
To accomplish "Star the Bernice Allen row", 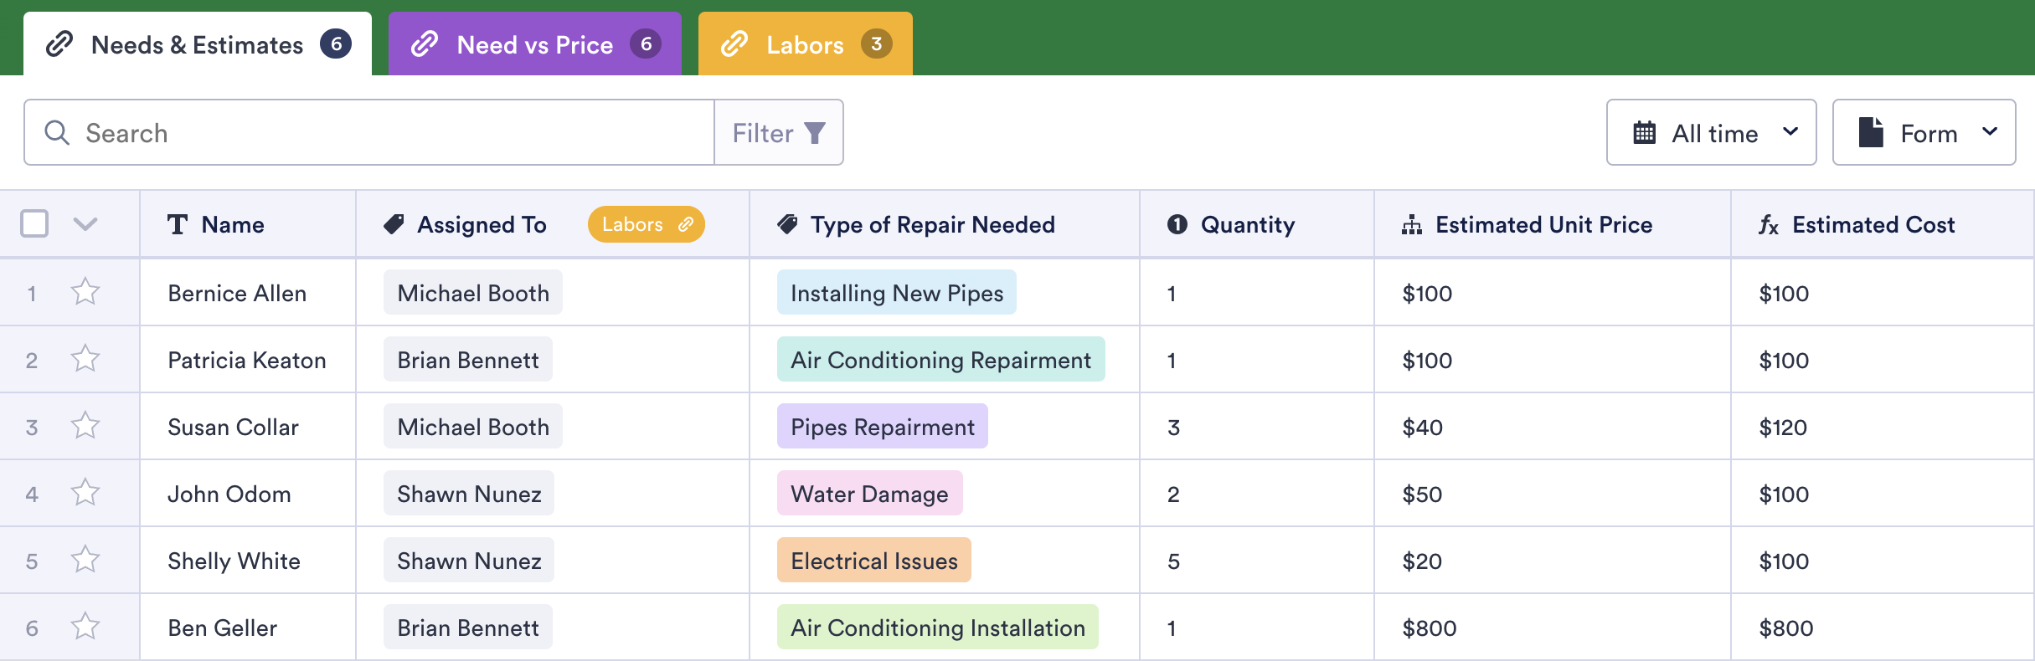I will (85, 292).
